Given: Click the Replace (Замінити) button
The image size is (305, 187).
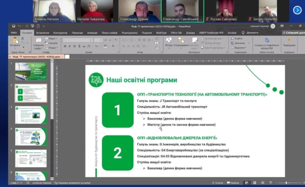Looking at the screenshot, I should click(239, 43).
